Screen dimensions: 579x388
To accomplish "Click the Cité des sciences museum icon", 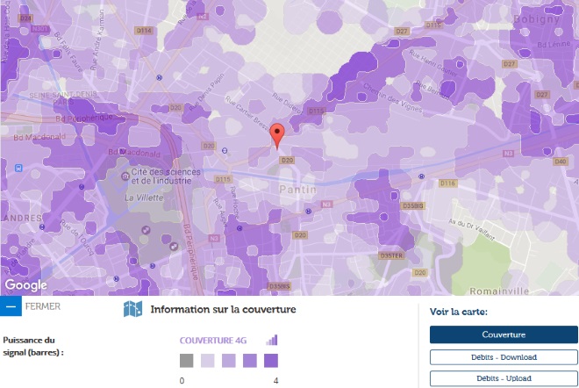I will tap(125, 176).
